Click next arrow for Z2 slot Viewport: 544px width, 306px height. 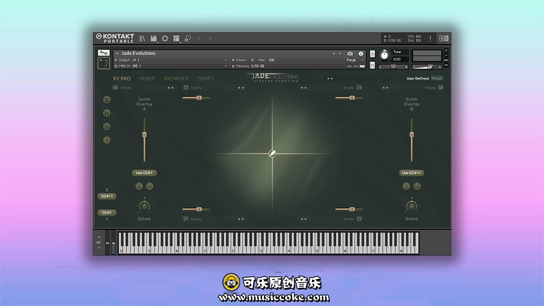tap(243, 88)
